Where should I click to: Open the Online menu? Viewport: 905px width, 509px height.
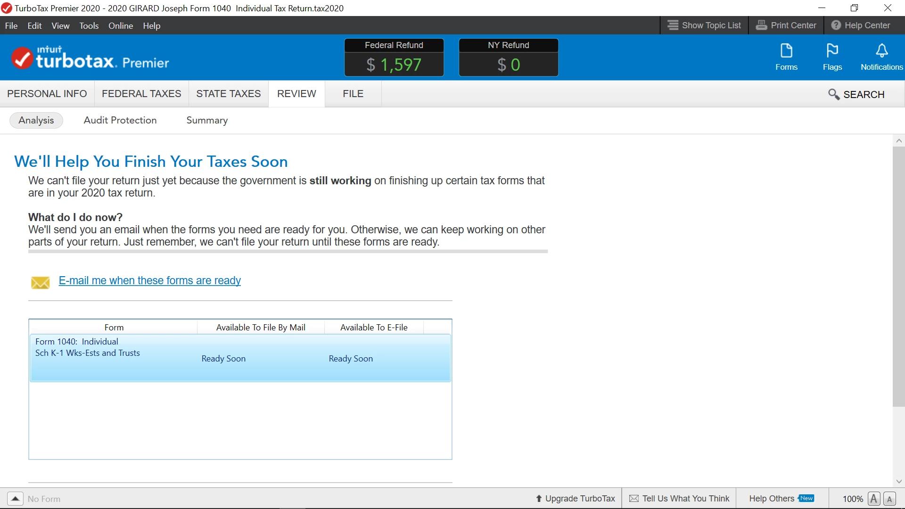click(121, 26)
